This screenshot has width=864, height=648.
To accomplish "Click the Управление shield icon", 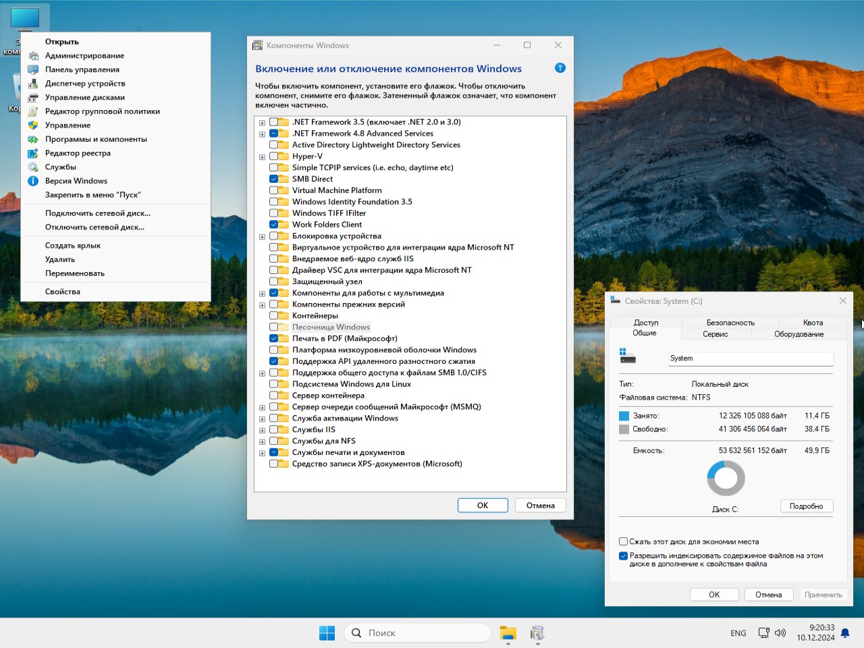I will 33,125.
